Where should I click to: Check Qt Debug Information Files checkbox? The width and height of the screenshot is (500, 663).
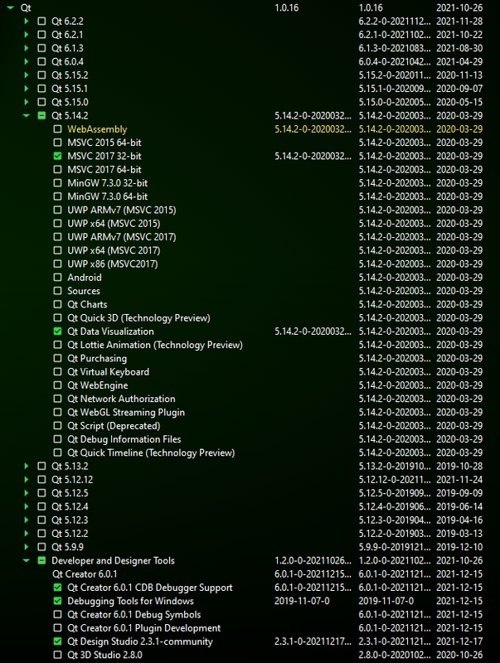coord(57,439)
